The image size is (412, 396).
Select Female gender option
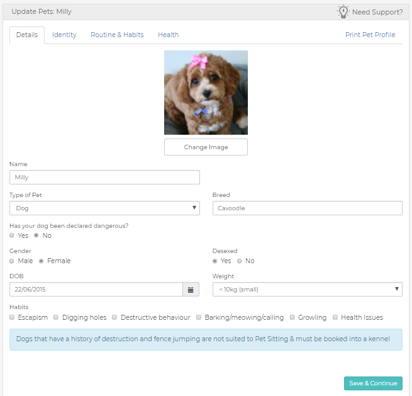[41, 261]
